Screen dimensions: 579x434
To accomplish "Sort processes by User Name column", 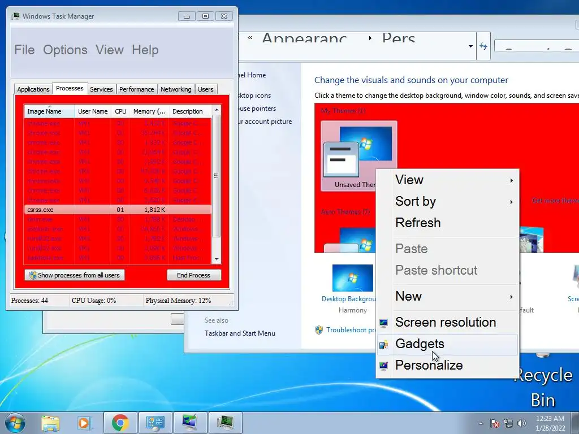I will (x=93, y=111).
